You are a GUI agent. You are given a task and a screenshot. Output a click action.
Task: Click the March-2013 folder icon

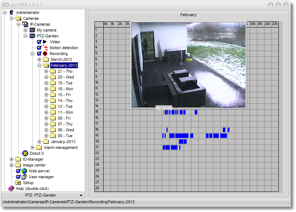pos(46,59)
